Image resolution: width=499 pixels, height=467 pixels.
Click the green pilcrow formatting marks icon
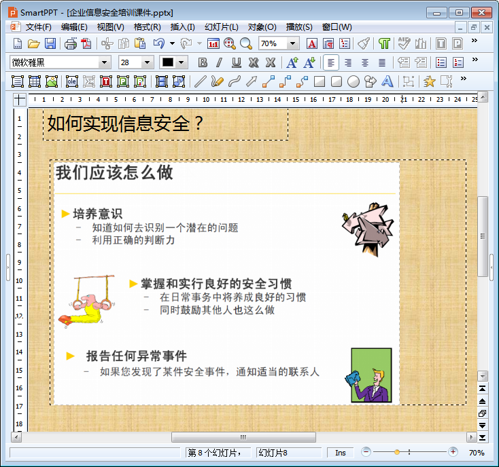(x=384, y=43)
